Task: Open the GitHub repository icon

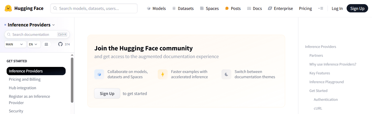Action: [60, 44]
